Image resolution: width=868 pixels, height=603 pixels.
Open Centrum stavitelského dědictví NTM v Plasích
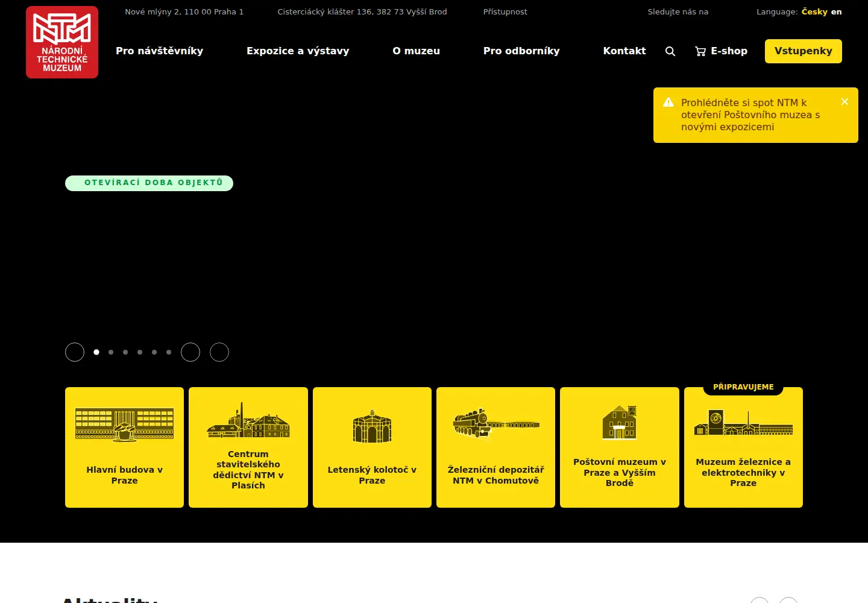point(248,447)
